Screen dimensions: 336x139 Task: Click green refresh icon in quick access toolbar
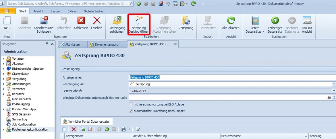(193, 4)
